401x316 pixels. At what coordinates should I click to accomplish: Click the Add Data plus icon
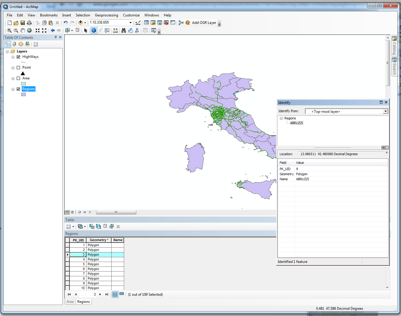81,23
